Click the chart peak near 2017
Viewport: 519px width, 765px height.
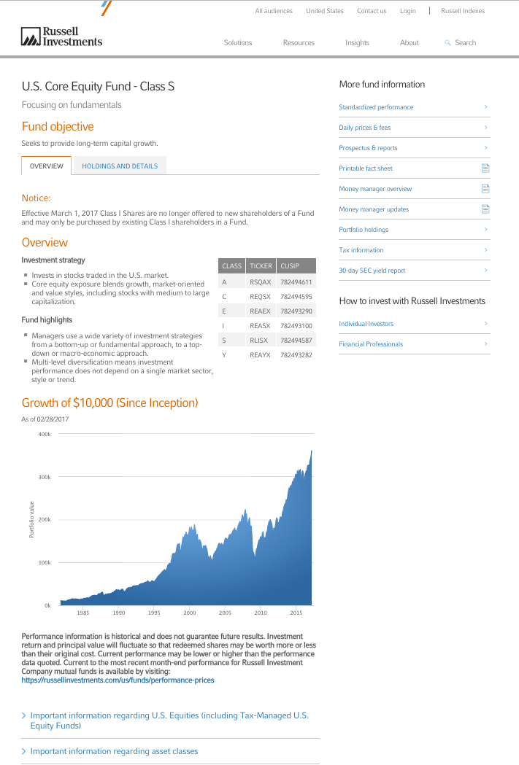coord(312,452)
